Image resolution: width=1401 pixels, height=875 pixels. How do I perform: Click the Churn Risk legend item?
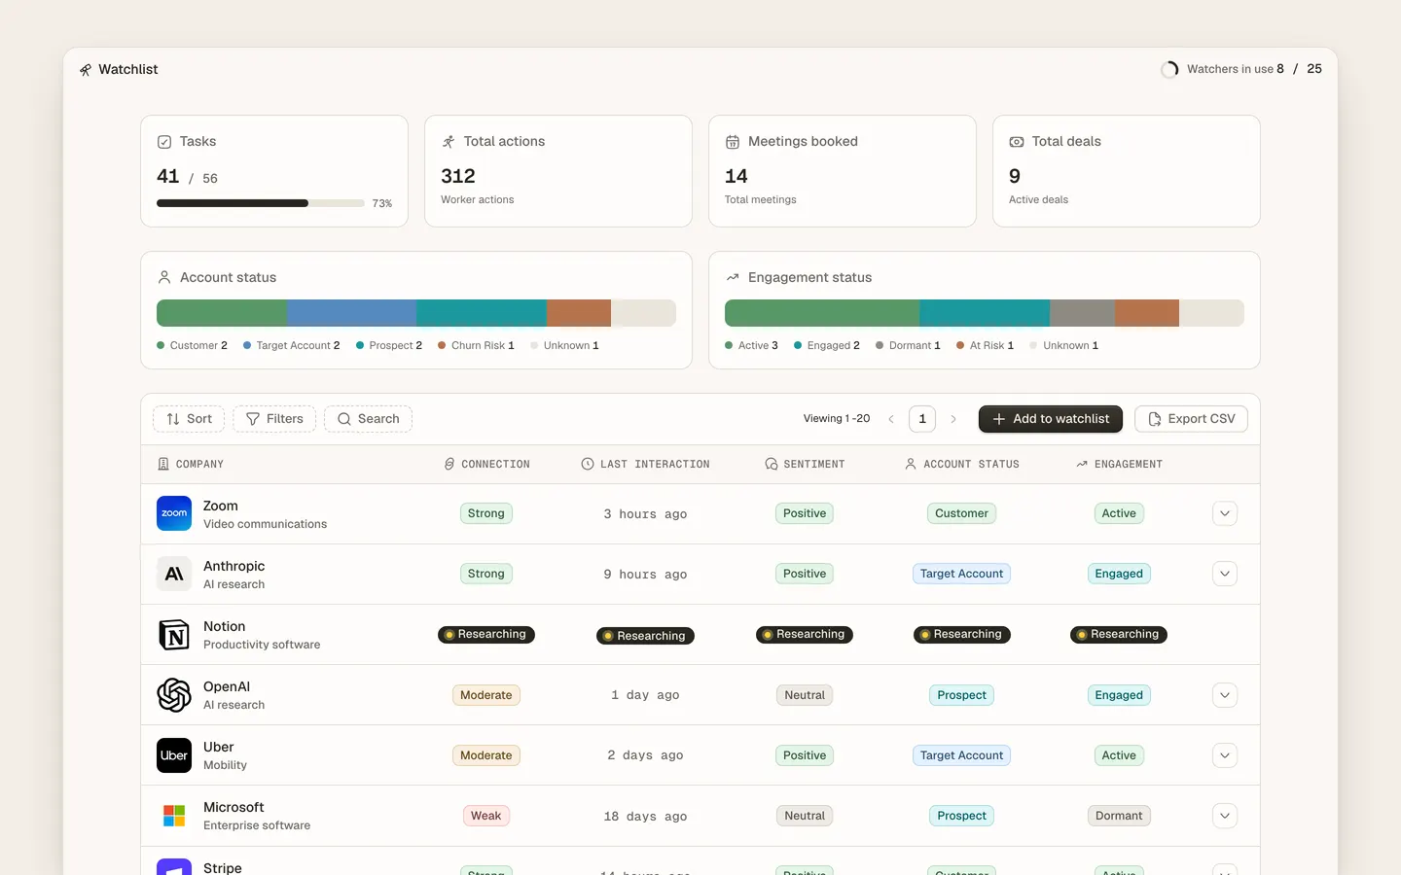tap(476, 345)
